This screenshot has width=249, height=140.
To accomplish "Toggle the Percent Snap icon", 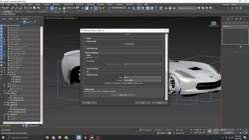I will point(100,8).
